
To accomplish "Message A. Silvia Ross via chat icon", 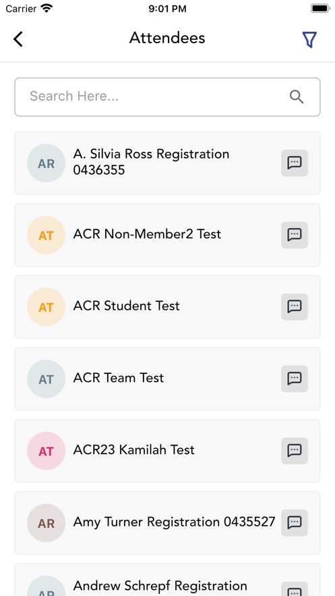I will (x=295, y=163).
